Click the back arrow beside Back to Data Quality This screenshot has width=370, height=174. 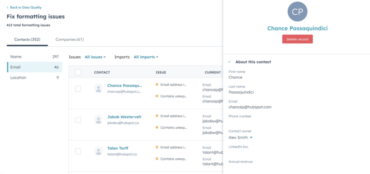(7, 7)
